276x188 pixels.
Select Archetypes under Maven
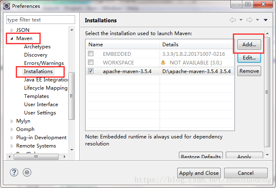37,47
